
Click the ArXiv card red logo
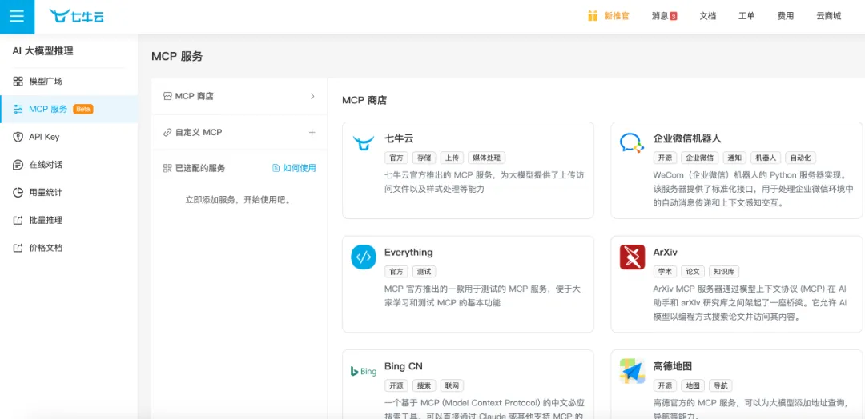pyautogui.click(x=632, y=257)
